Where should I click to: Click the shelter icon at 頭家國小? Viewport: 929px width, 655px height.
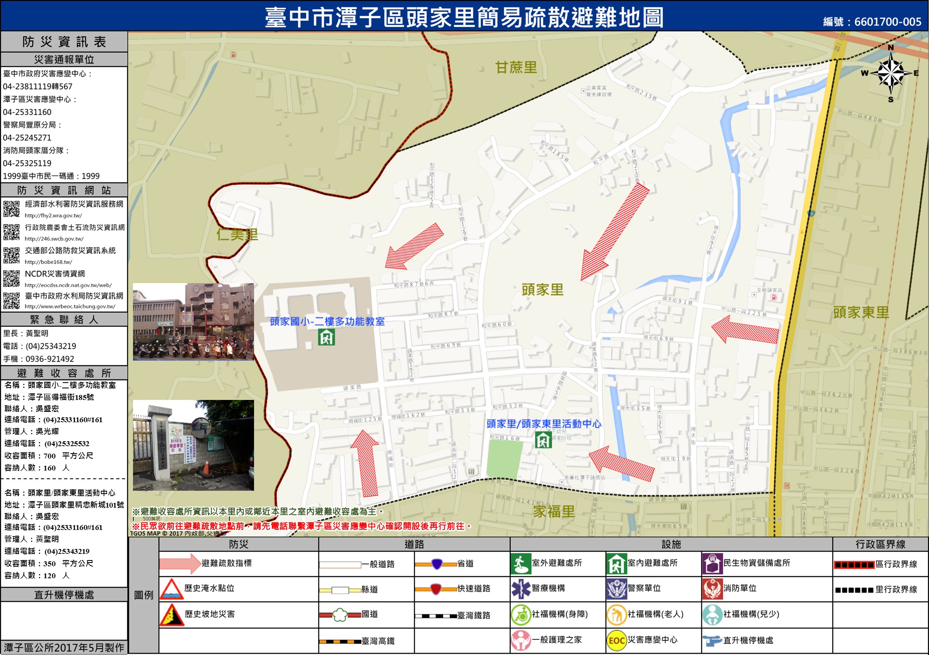click(x=326, y=338)
